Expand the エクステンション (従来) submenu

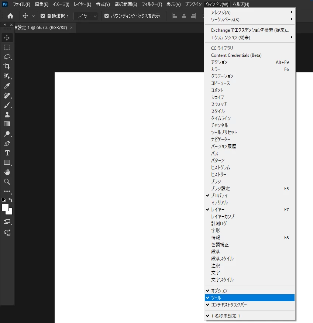250,38
